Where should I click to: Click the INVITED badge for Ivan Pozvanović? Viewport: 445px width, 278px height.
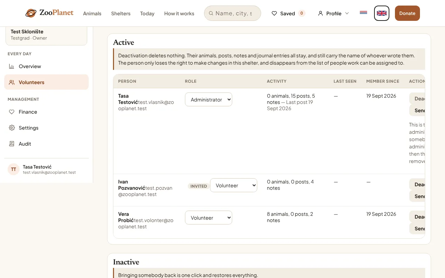tap(199, 186)
